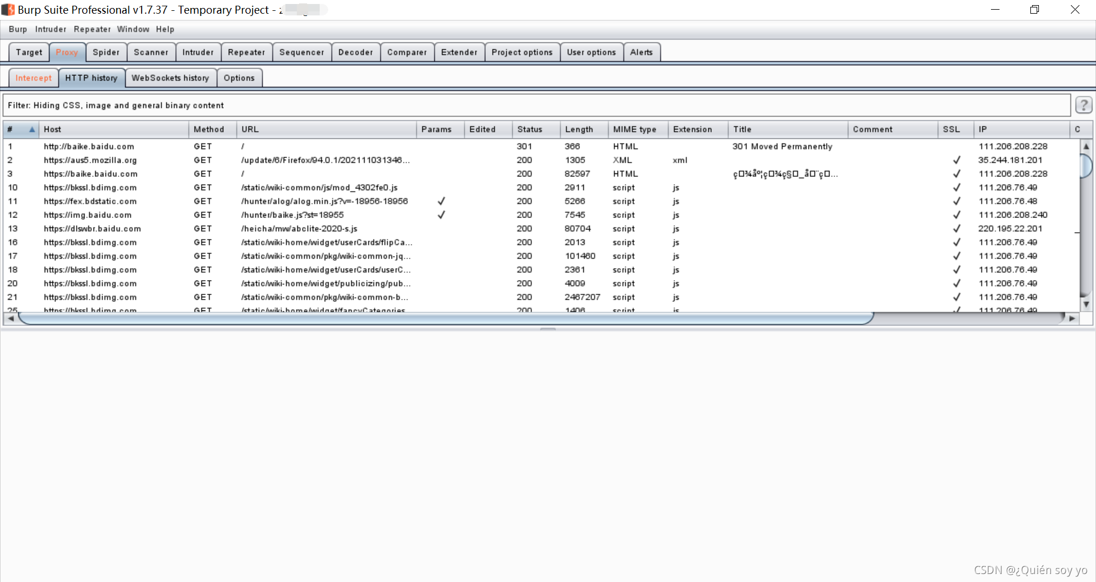The height and width of the screenshot is (582, 1096).
Task: Click the Params checkmark for fex.bdstatic.com row
Action: pos(441,201)
